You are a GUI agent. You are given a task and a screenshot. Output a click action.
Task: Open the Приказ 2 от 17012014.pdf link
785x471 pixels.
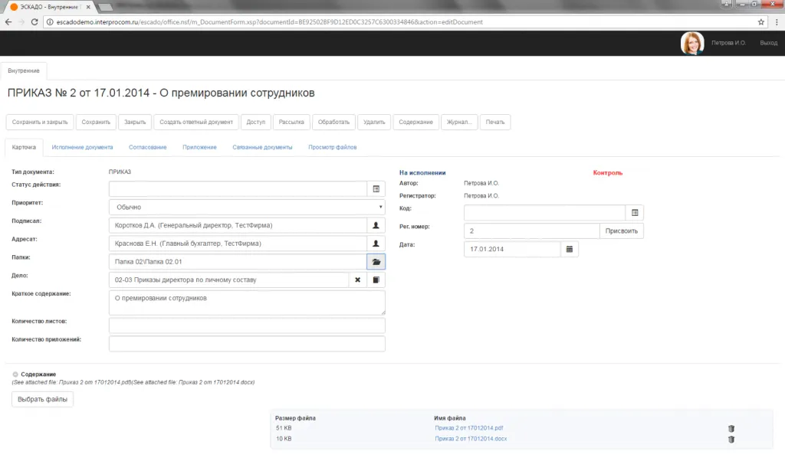tap(468, 428)
